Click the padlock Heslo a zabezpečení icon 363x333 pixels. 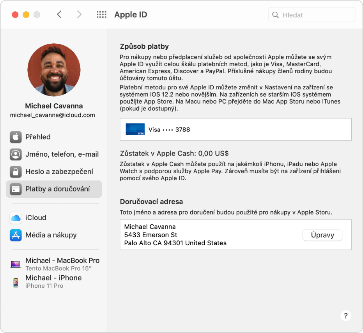click(x=16, y=172)
